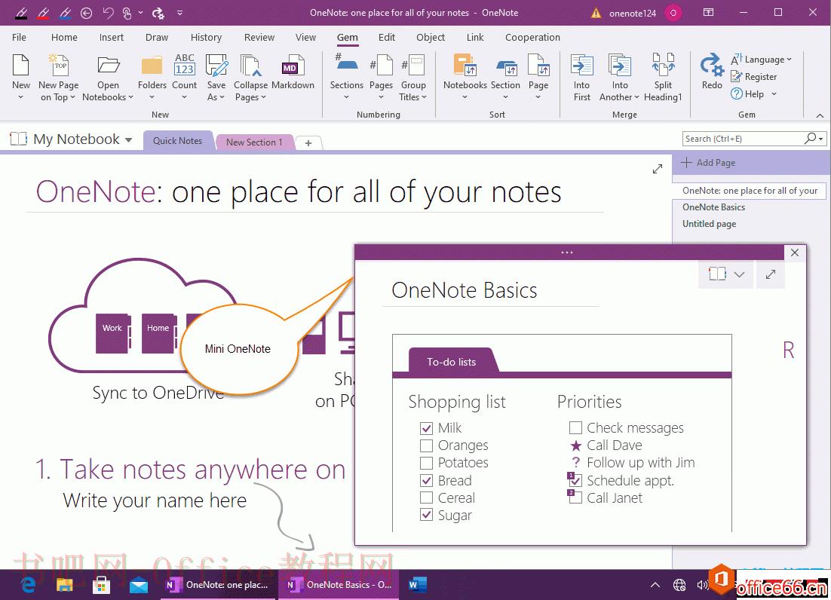The width and height of the screenshot is (831, 600).
Task: Click the Folders icon
Action: pyautogui.click(x=152, y=65)
